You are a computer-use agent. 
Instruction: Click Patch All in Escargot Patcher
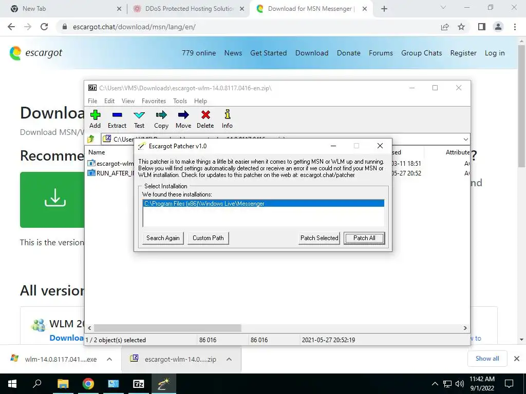364,238
